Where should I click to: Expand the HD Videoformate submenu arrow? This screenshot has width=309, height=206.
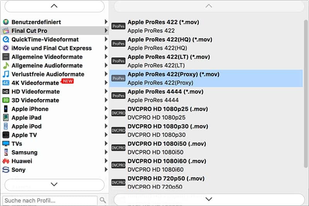tap(106, 91)
